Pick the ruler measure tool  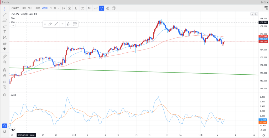click(x=4, y=56)
